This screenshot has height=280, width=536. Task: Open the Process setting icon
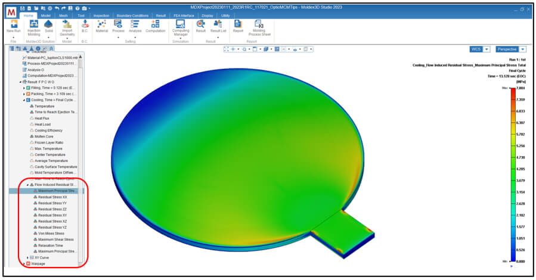(118, 24)
